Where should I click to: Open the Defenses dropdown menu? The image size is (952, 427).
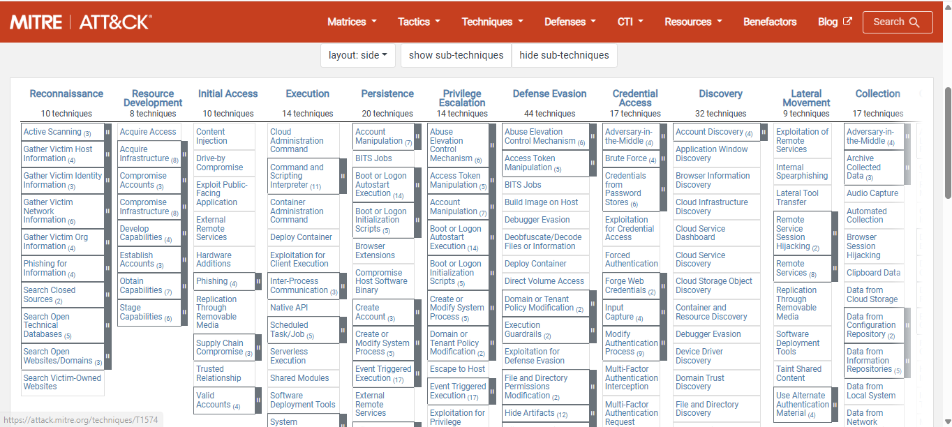pyautogui.click(x=570, y=22)
